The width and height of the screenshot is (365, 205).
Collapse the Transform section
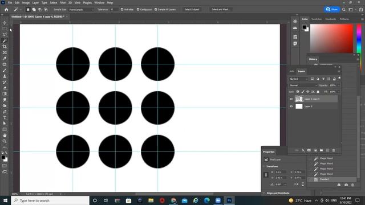point(263,166)
